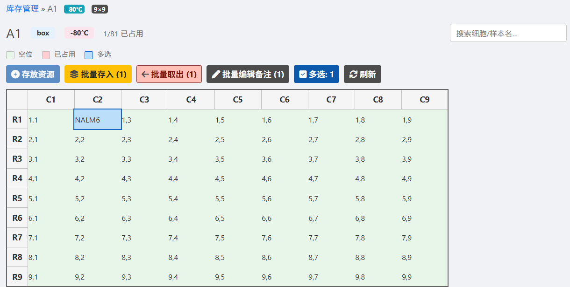Select empty cell 8,4
The image size is (570, 287).
[191, 257]
